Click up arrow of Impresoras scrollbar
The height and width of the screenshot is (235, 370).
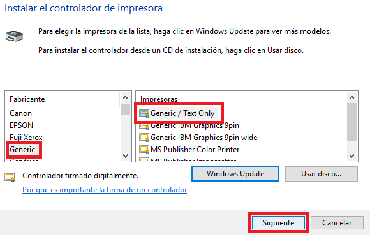coord(352,97)
